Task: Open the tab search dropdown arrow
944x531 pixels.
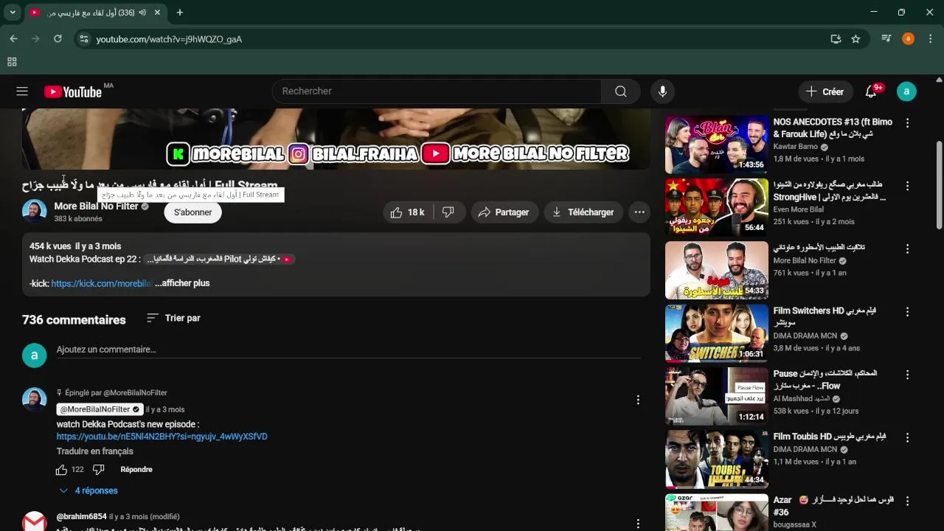Action: pos(13,13)
